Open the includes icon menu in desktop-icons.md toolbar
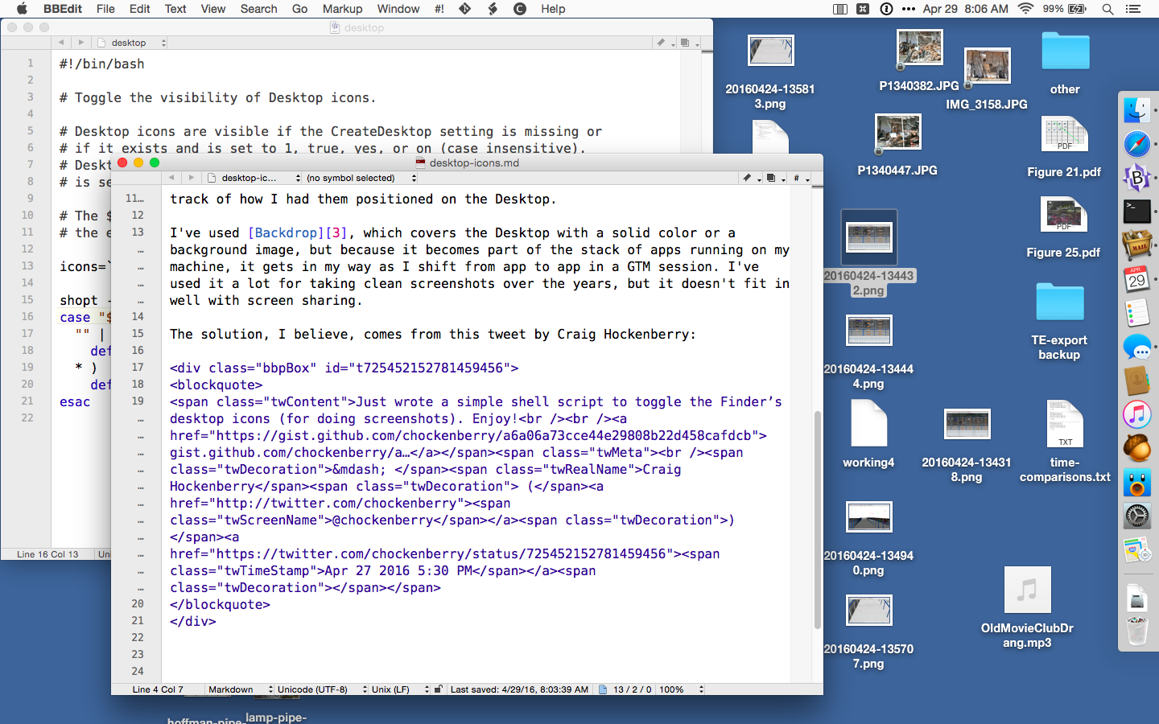 tap(772, 178)
